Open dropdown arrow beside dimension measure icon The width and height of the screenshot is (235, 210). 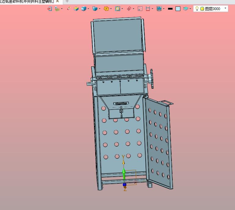[x=152, y=9]
